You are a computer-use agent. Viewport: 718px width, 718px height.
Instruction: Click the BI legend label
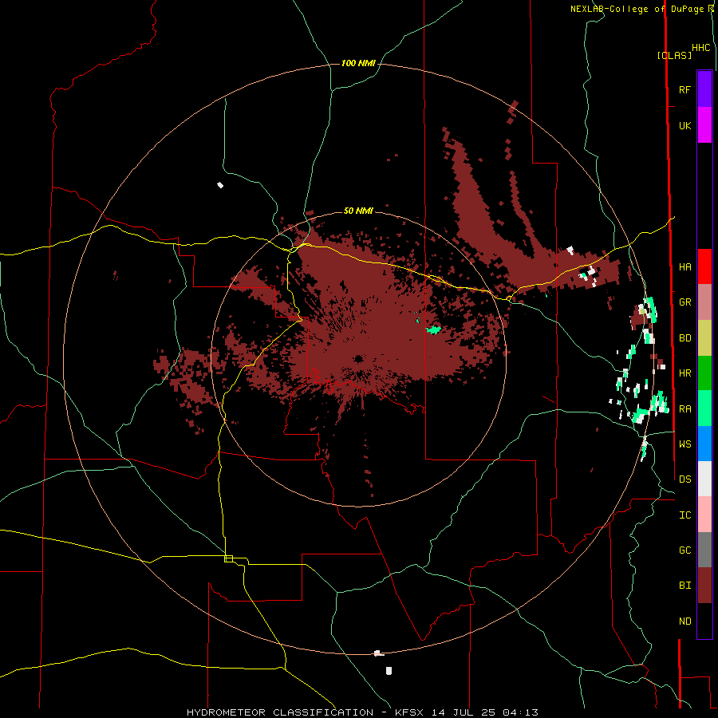(x=684, y=586)
